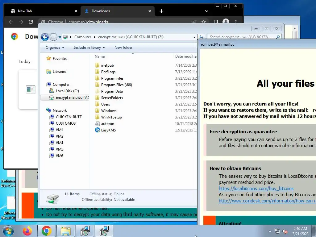This screenshot has height=237, width=316.
Task: Select VM6 network computer
Action: (x=56, y=156)
